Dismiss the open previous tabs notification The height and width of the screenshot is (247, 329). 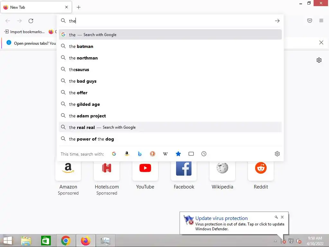point(321,43)
